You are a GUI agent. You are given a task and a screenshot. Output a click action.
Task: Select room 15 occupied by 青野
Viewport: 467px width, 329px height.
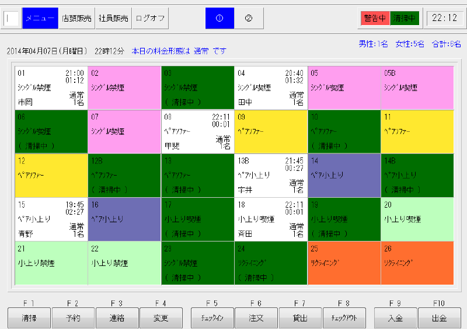(51, 219)
